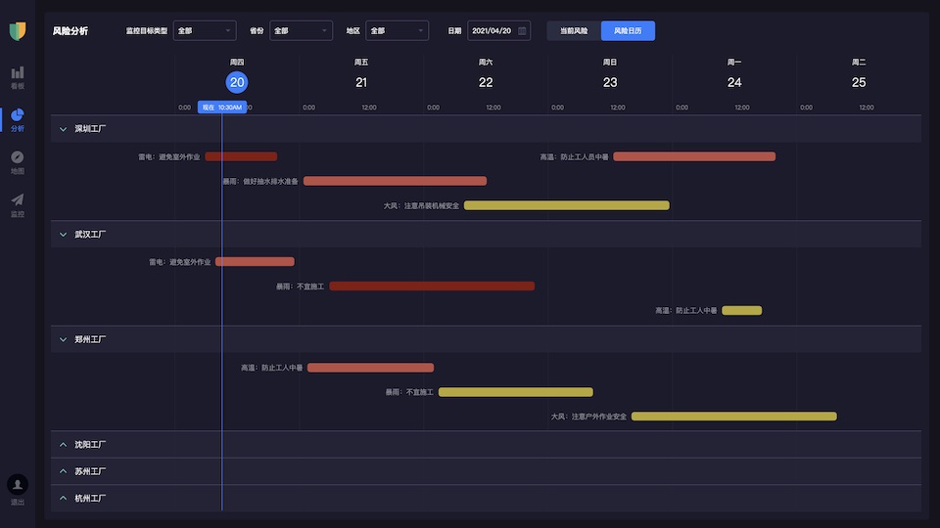Viewport: 940px width, 528px height.
Task: Go to the 地图 compass icon
Action: coord(18,158)
